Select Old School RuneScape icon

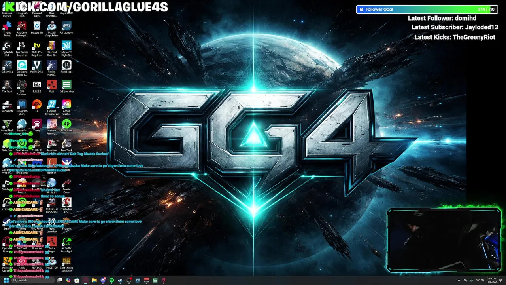pyautogui.click(x=51, y=205)
